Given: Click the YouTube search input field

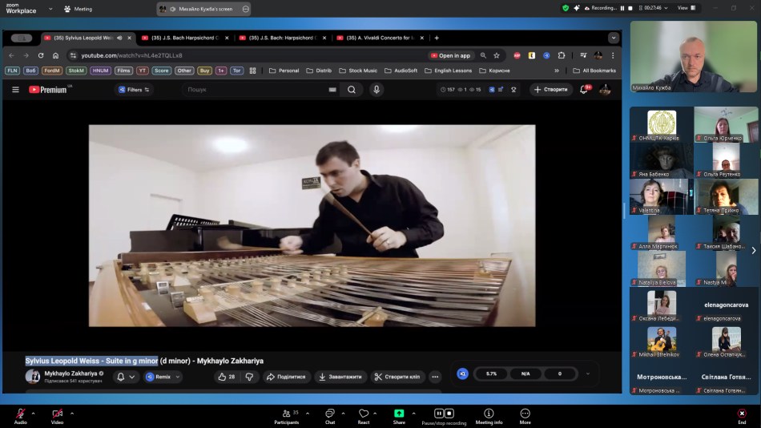Looking at the screenshot, I should click(256, 90).
